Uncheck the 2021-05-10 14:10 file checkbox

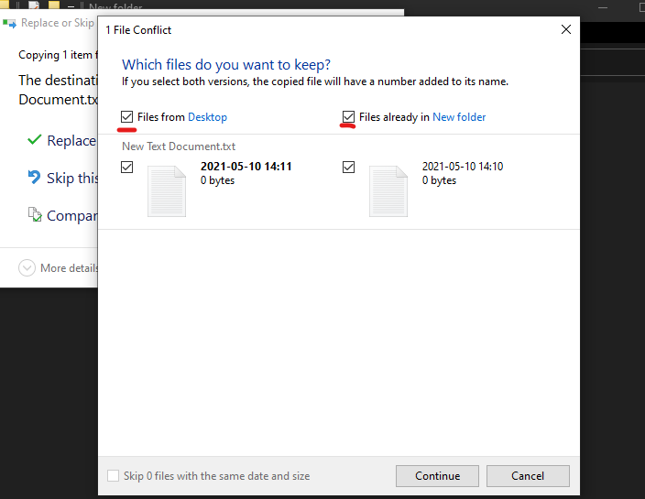point(348,167)
